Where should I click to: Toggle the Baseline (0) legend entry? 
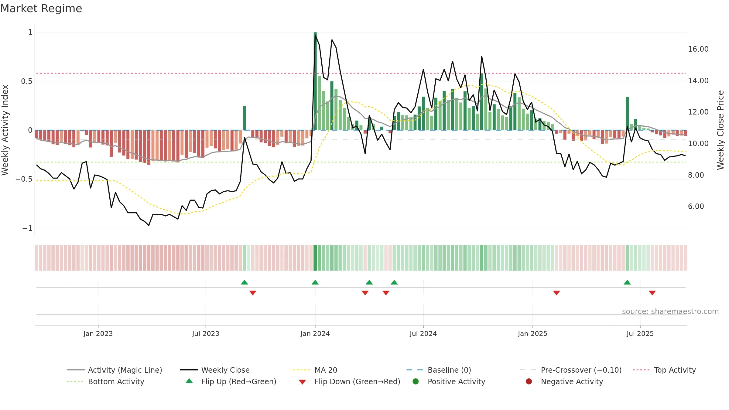[x=439, y=370]
